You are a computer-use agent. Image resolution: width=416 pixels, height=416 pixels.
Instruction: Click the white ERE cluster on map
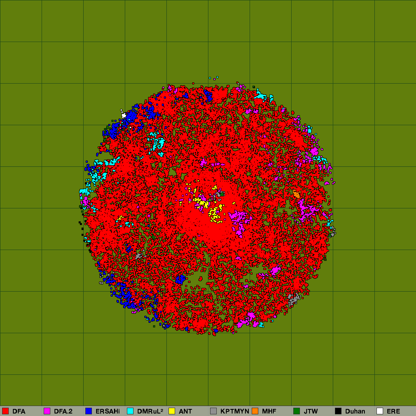124,115
